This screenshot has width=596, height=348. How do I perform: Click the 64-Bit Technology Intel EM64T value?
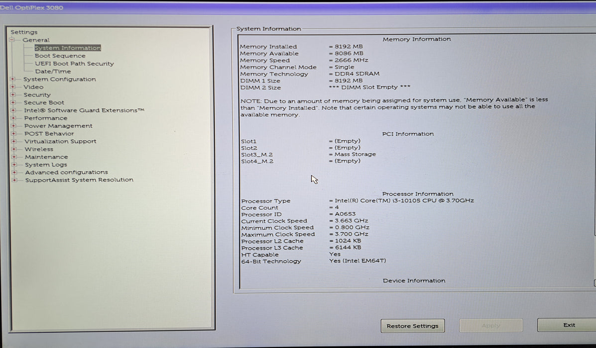[358, 261]
